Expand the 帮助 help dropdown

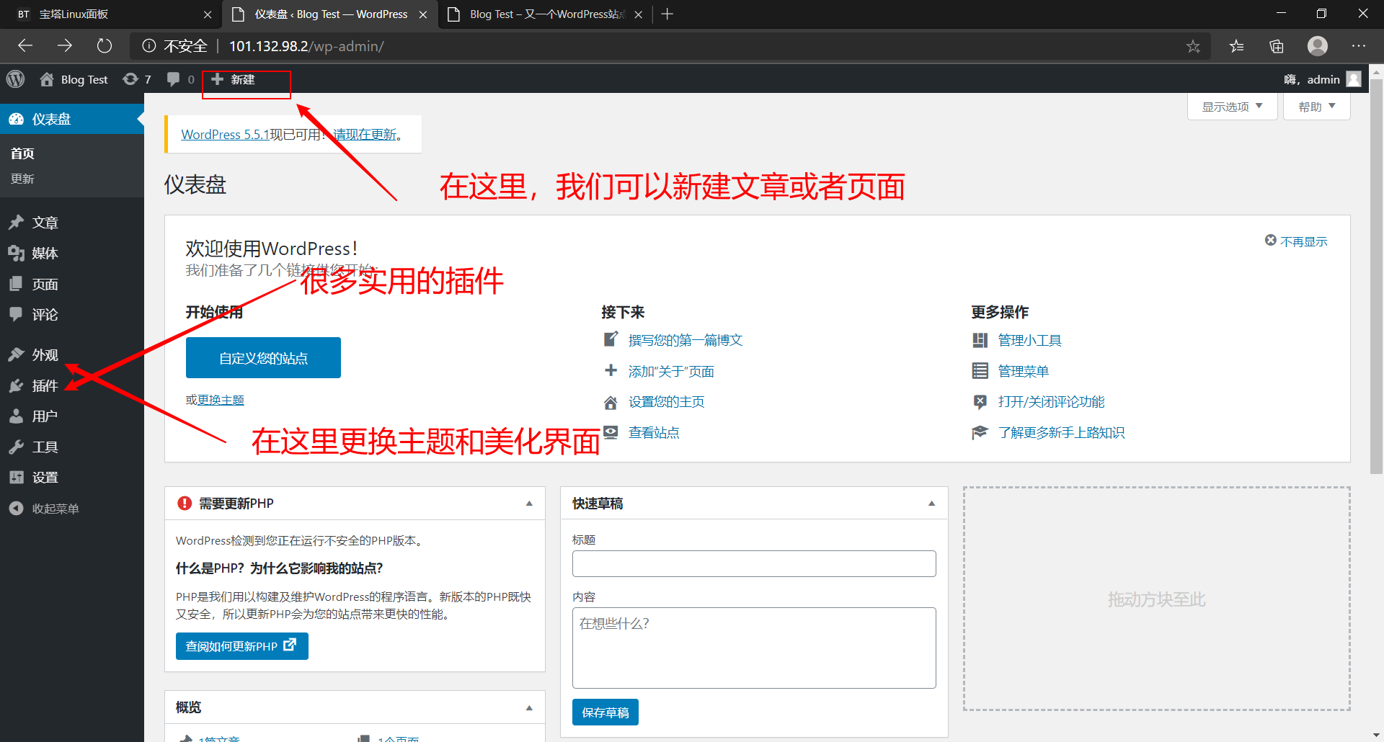[x=1316, y=107]
